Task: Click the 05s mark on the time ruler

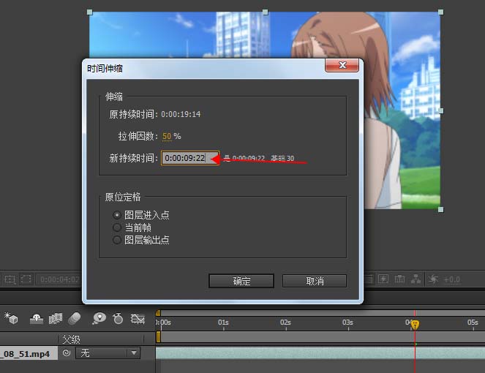Action: 473,323
